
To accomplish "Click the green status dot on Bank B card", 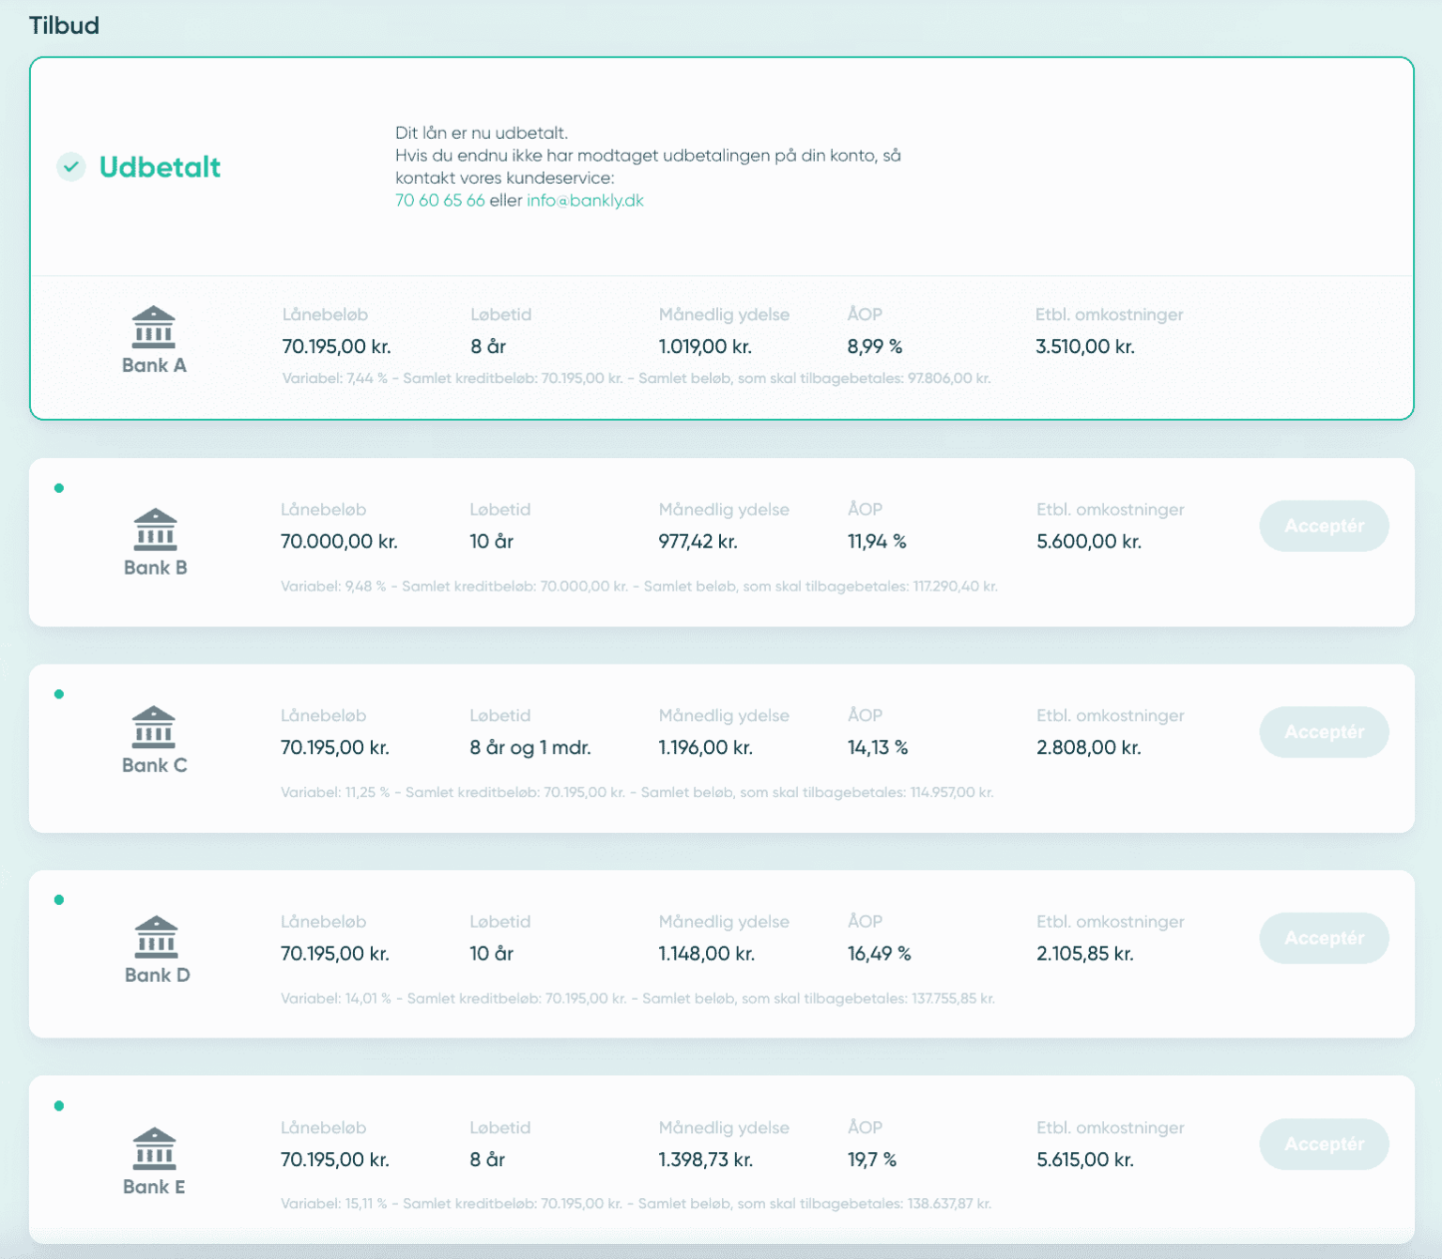I will [59, 488].
